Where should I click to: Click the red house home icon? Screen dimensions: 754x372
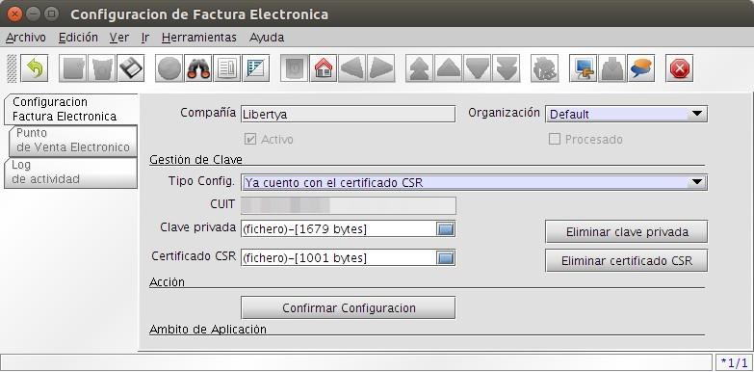click(324, 68)
